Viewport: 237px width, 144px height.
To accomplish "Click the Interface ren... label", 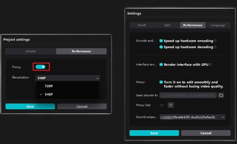I will (x=146, y=65).
